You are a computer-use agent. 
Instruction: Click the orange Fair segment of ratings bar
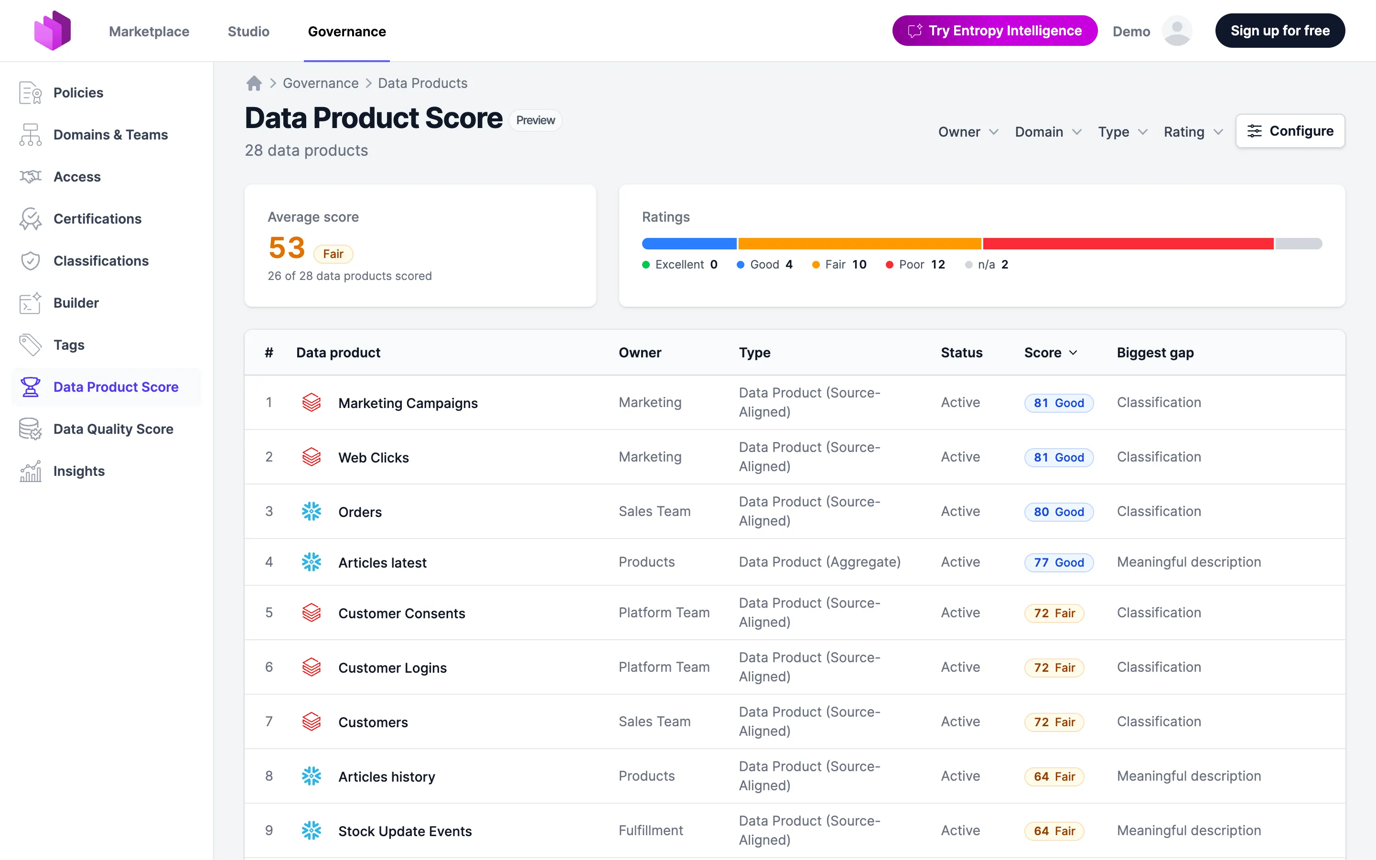coord(860,244)
